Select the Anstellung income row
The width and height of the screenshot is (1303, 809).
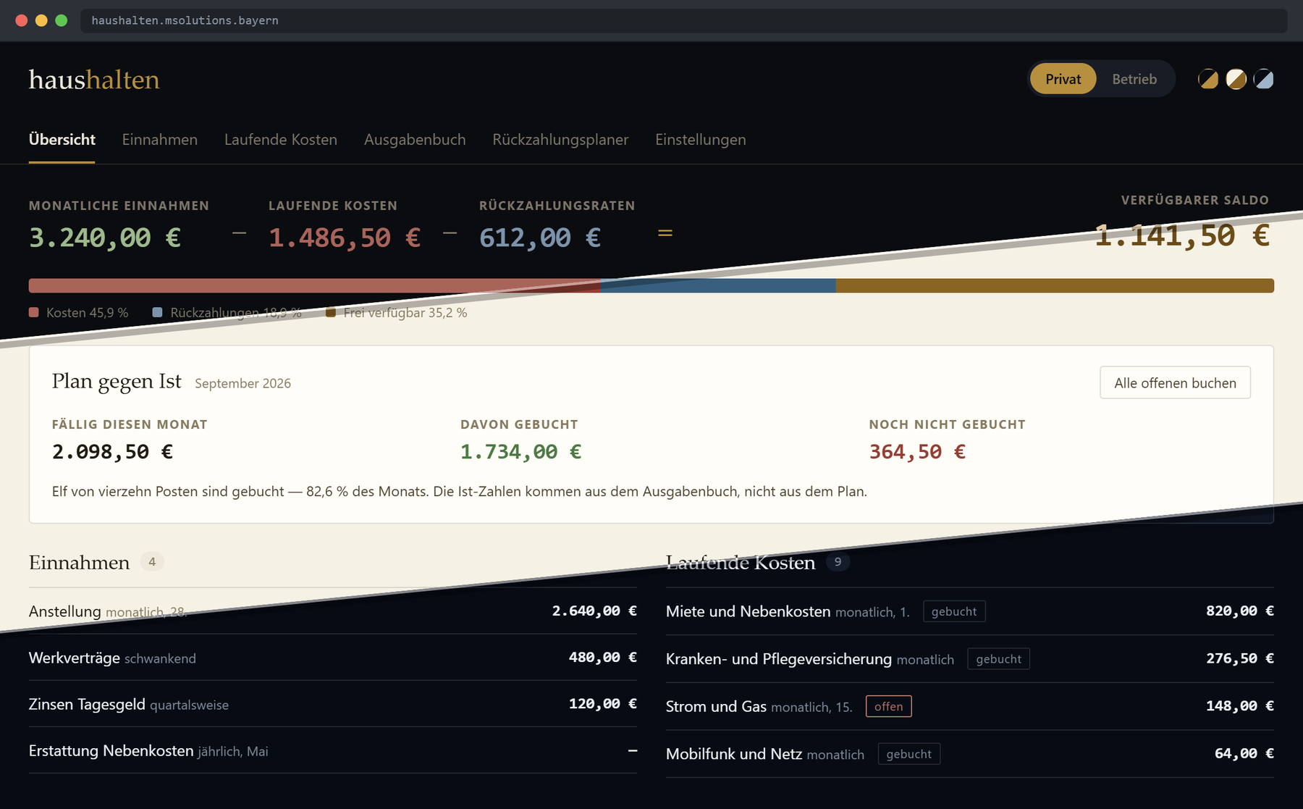click(x=333, y=611)
